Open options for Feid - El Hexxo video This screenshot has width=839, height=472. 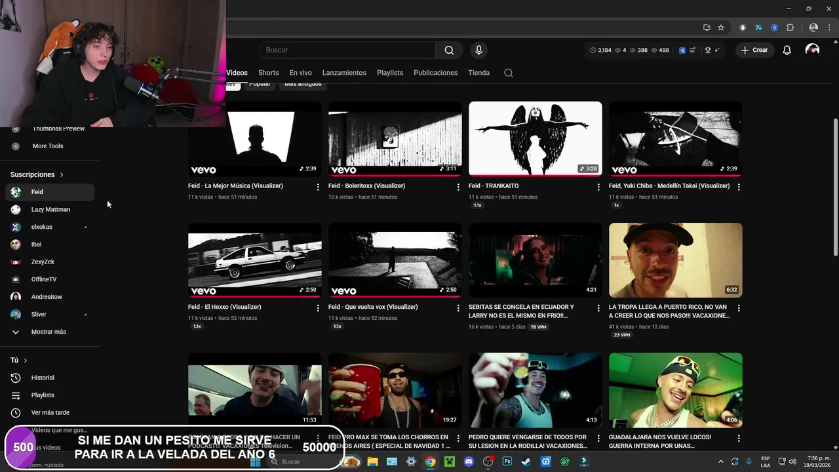[x=318, y=308]
